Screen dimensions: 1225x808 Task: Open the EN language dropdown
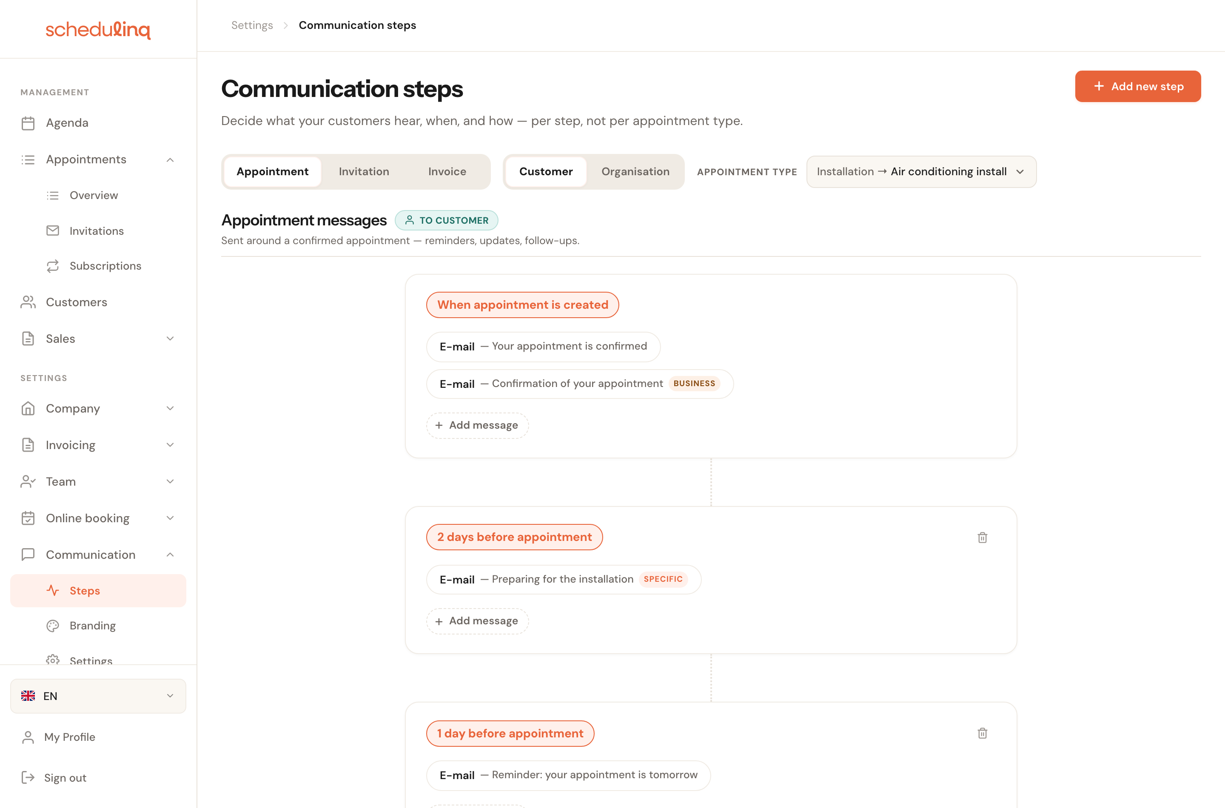coord(98,696)
